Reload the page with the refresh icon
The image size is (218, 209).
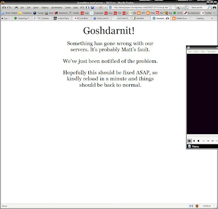[x=16, y=8]
